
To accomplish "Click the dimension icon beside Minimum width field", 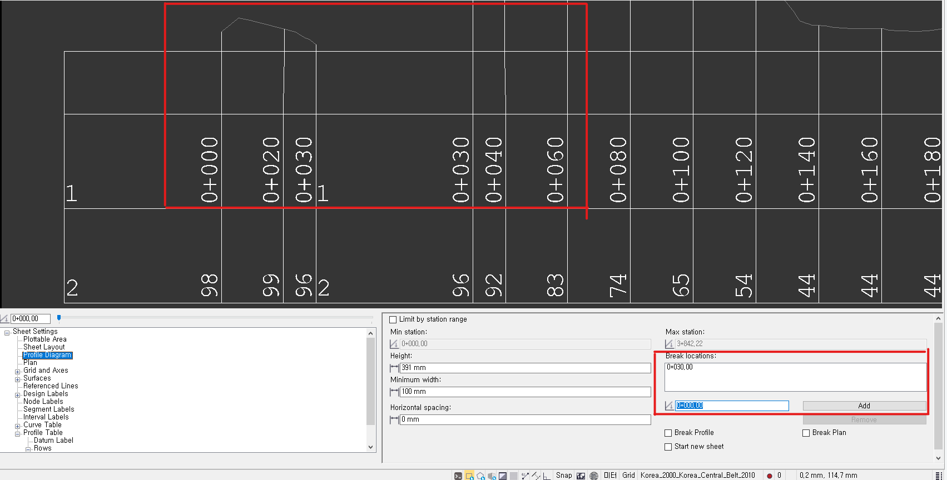I will pyautogui.click(x=394, y=392).
